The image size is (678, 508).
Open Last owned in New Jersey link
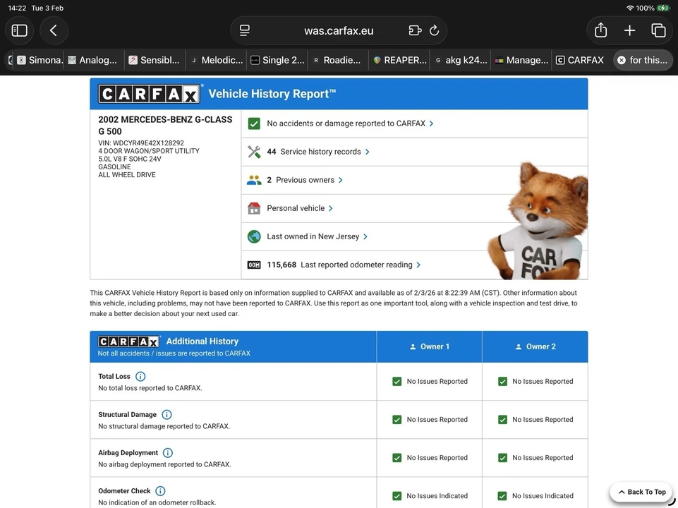313,236
